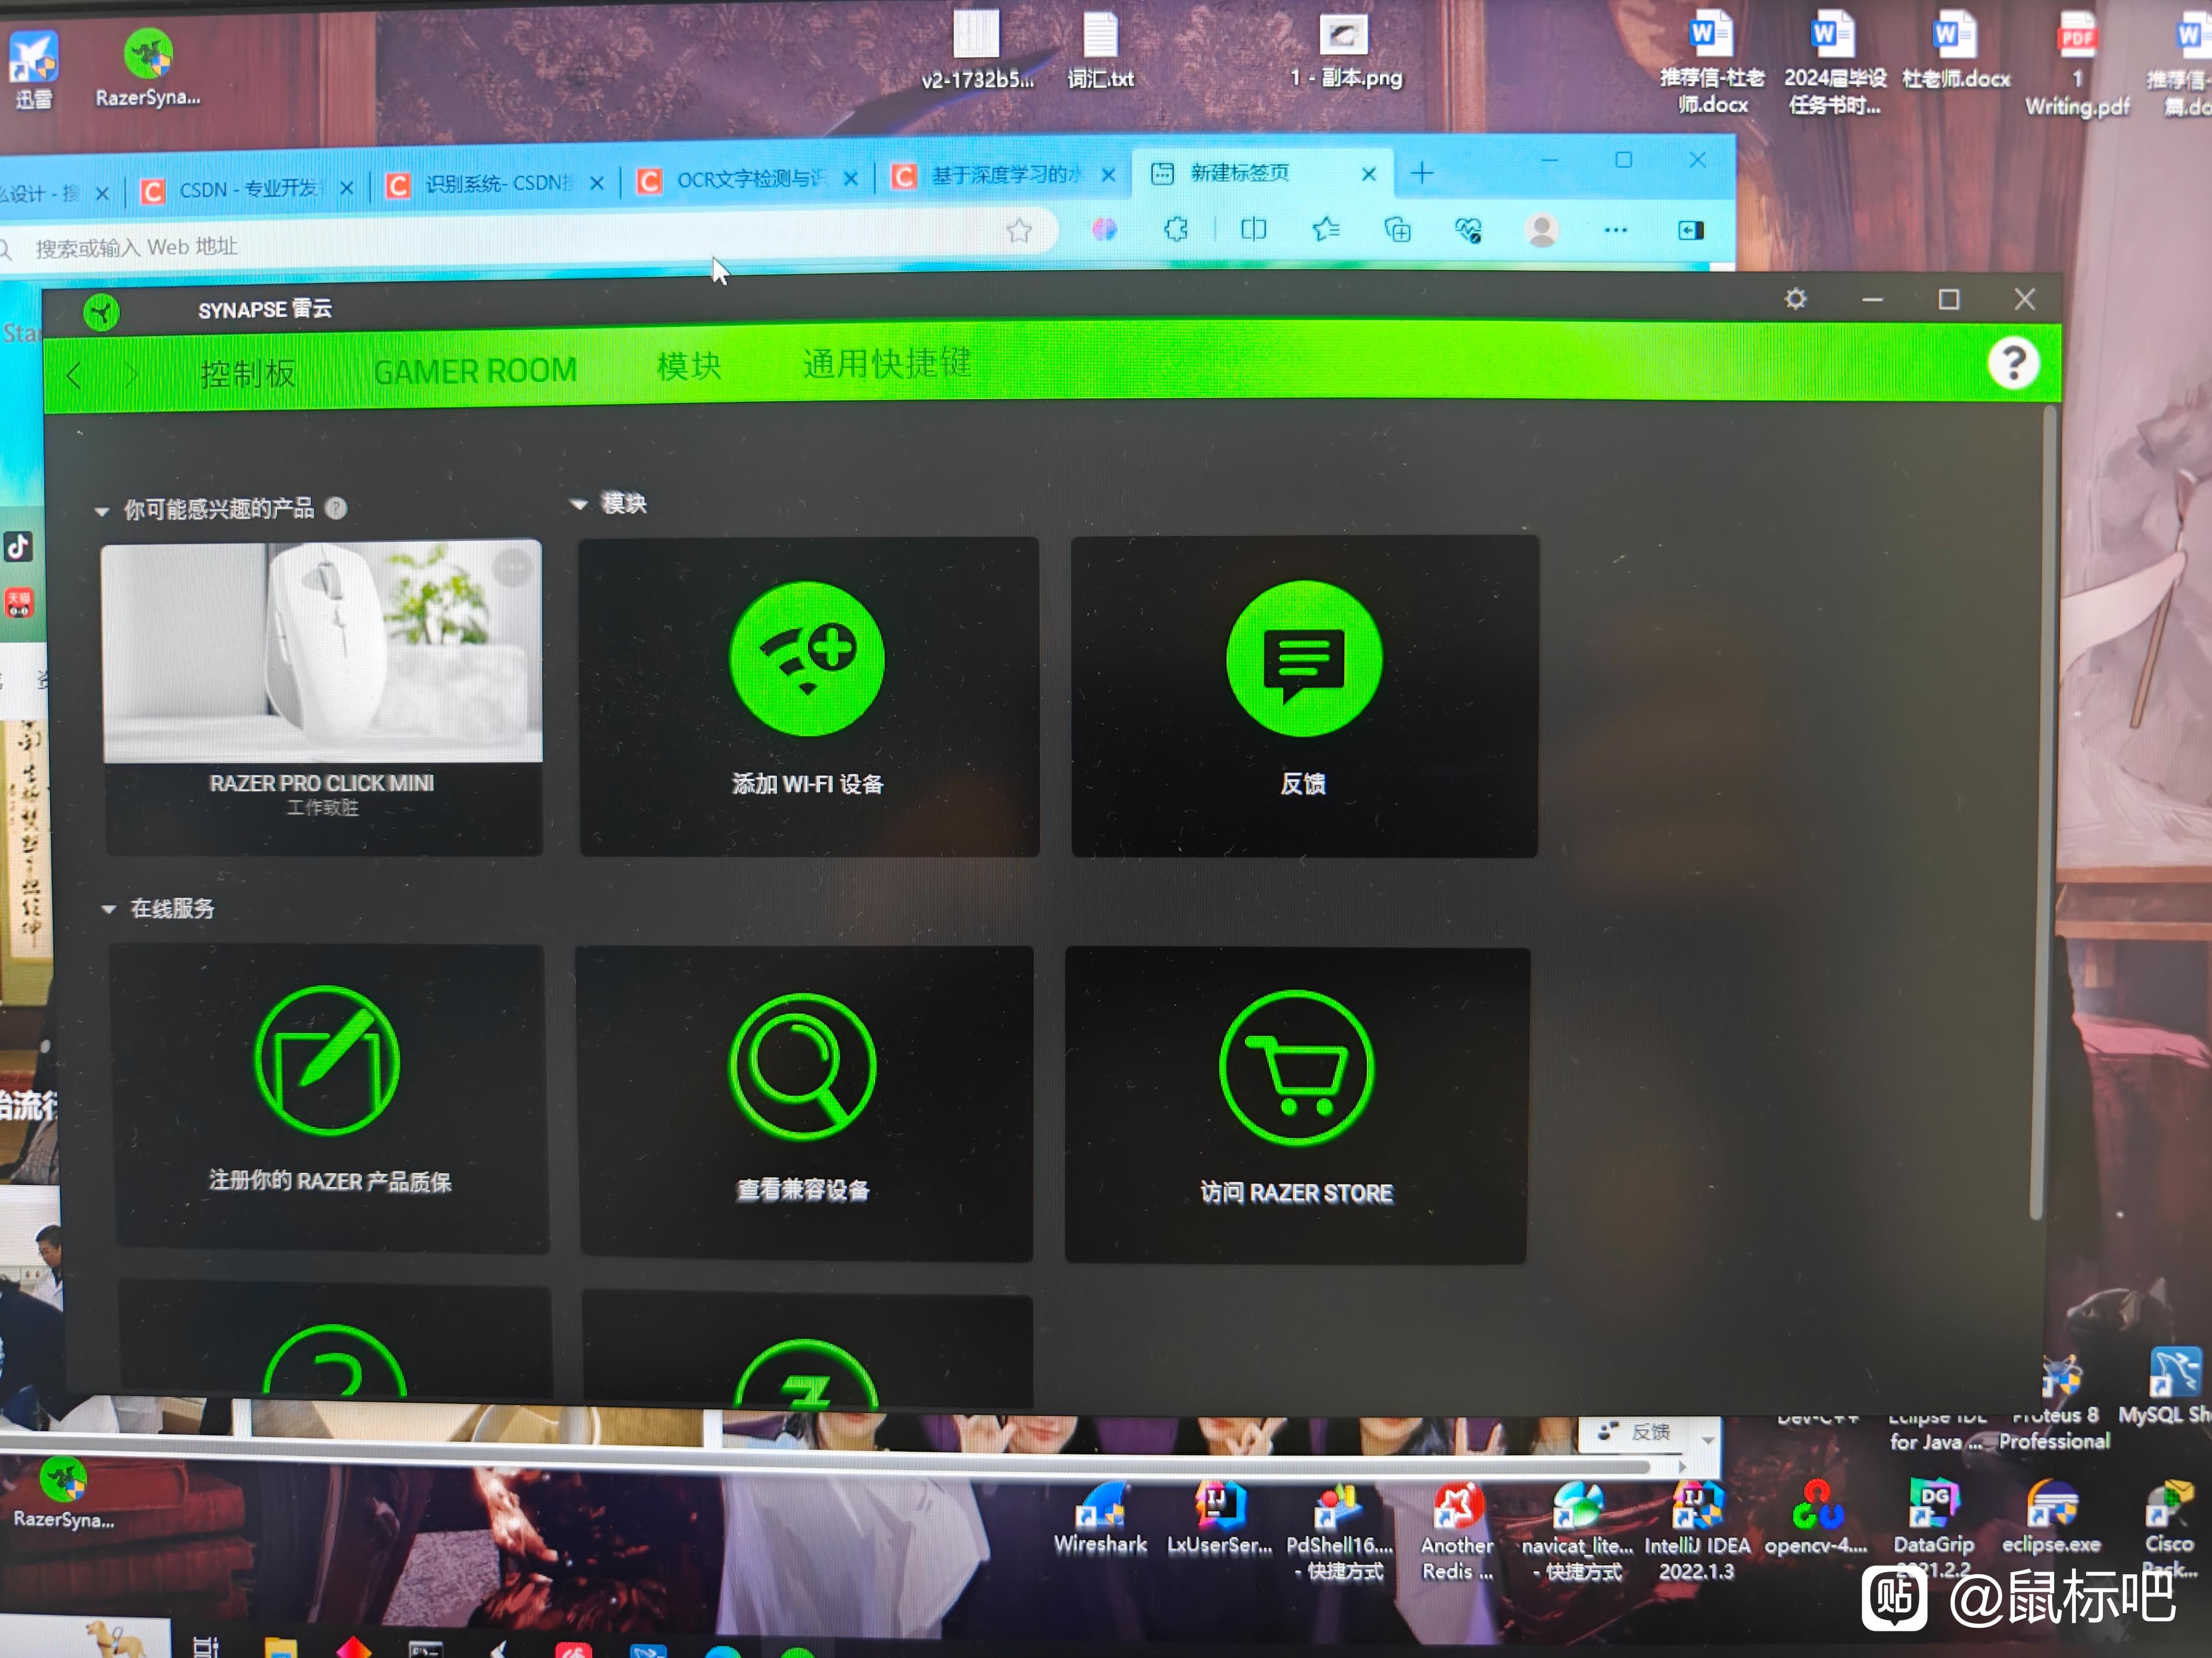2212x1658 pixels.
Task: Open Edge Copilot colorful icon
Action: click(1104, 230)
